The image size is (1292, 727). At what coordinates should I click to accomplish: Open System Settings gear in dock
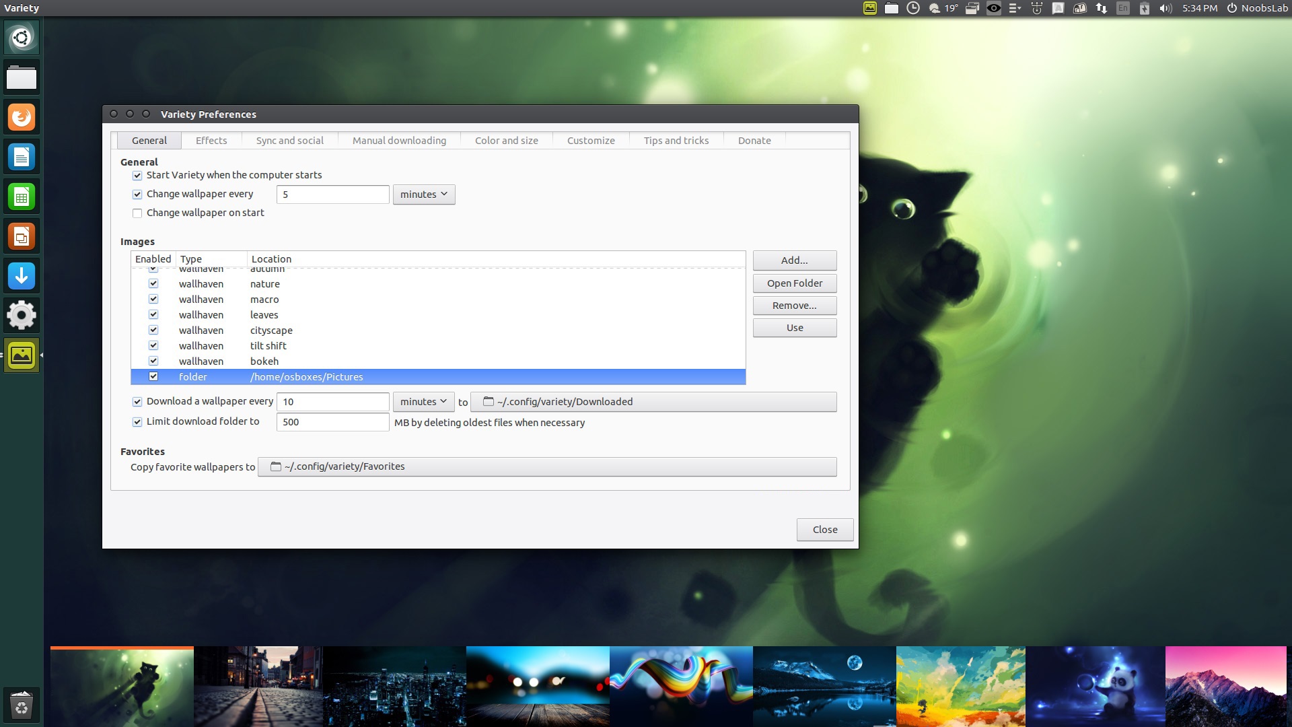click(x=22, y=315)
